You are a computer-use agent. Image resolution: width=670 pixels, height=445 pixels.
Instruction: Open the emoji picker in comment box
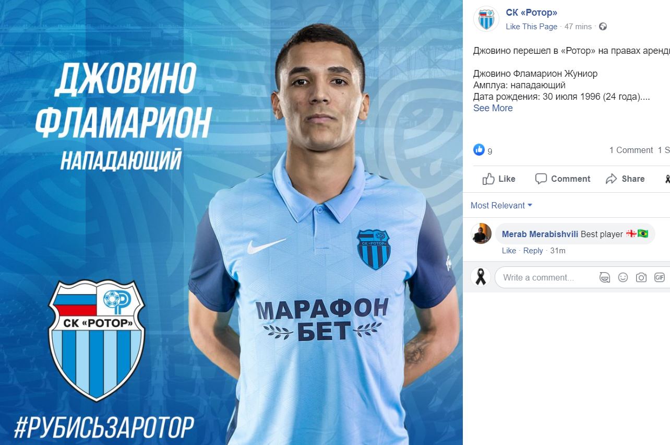click(623, 277)
